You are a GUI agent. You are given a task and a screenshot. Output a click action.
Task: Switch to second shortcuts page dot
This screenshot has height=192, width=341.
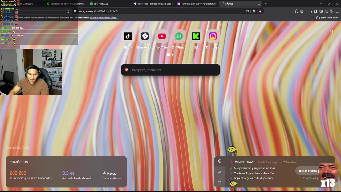point(173,55)
